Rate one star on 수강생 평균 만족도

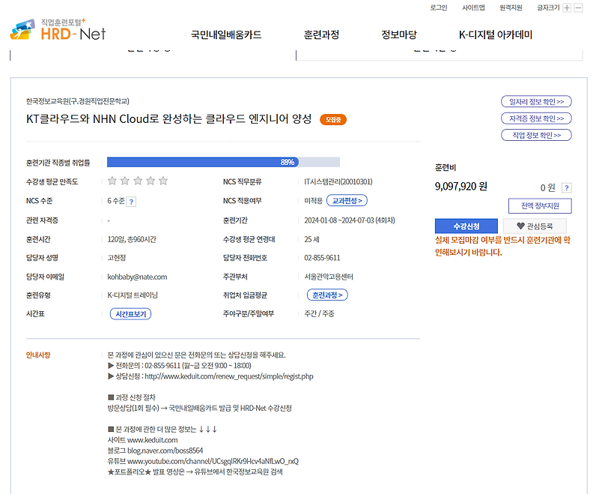click(112, 180)
